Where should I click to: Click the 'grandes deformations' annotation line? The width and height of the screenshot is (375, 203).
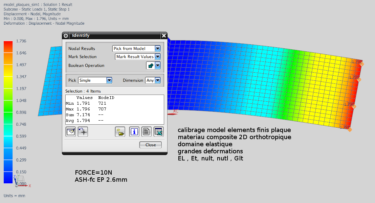[x=210, y=151]
